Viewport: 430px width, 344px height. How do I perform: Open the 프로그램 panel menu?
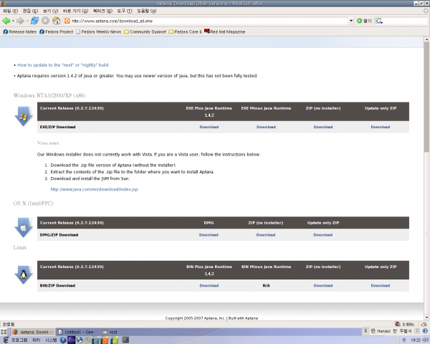click(19, 340)
